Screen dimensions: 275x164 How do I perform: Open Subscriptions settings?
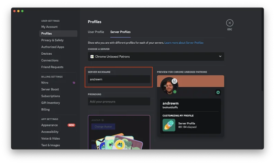[58, 96]
